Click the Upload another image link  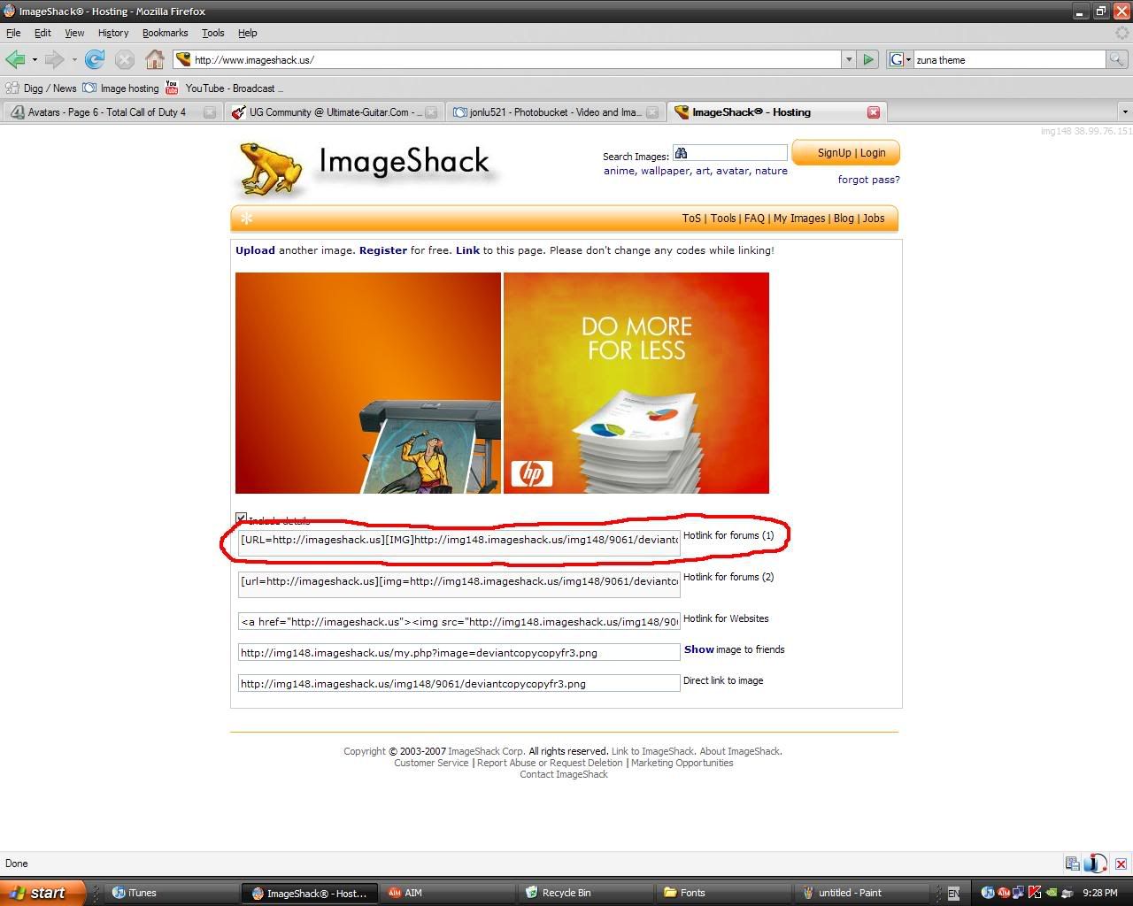[255, 250]
